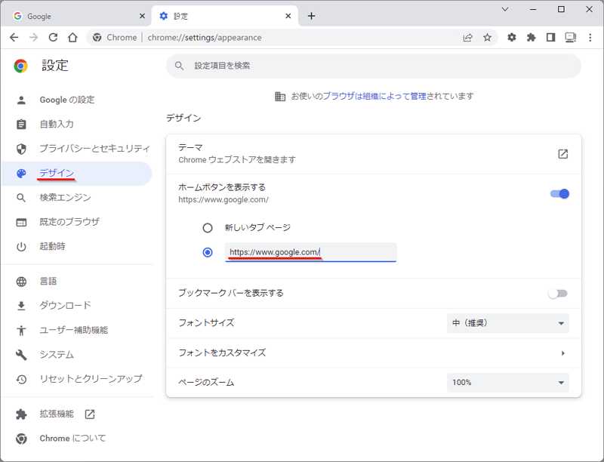Click the shield icon for privacy section
Image resolution: width=604 pixels, height=462 pixels.
tap(21, 149)
